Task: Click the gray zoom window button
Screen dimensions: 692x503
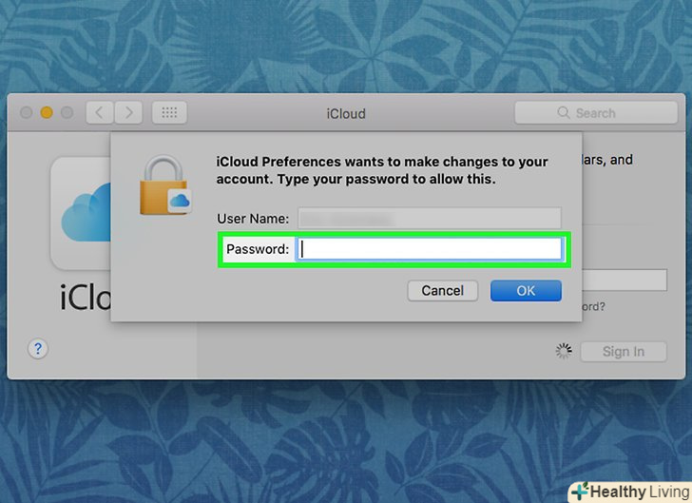Action: [x=67, y=112]
